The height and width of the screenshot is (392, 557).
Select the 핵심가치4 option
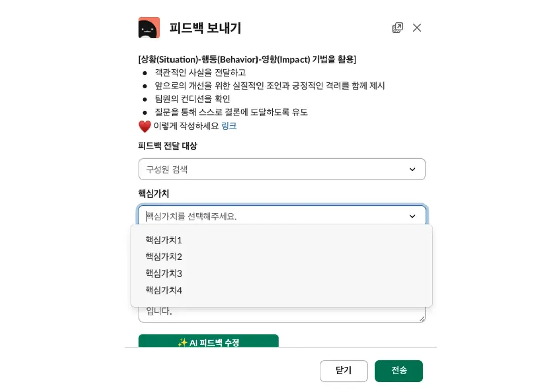coord(163,290)
